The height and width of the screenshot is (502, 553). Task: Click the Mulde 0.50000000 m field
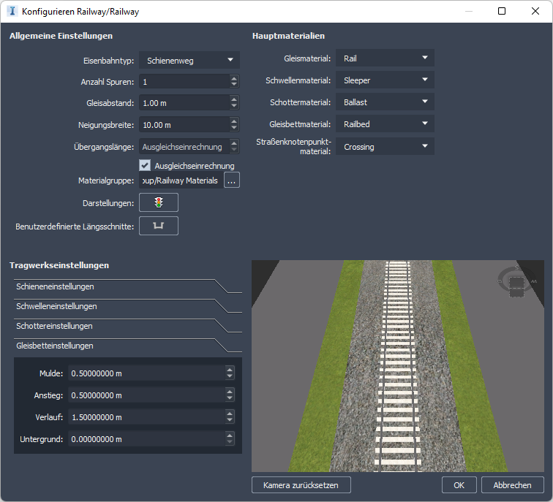tap(147, 373)
